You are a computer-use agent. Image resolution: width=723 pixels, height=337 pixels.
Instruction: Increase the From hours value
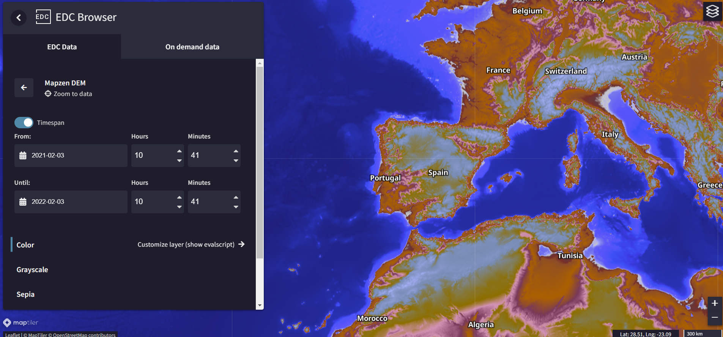[180, 151]
